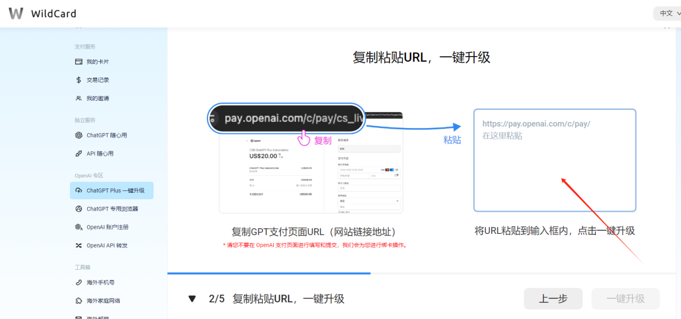Click the WildCard W logo
The width and height of the screenshot is (681, 319).
pyautogui.click(x=16, y=13)
